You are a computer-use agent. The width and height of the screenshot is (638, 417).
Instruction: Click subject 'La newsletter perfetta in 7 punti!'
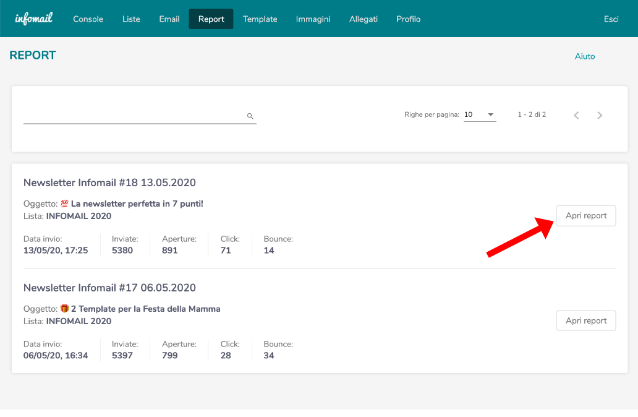[137, 204]
